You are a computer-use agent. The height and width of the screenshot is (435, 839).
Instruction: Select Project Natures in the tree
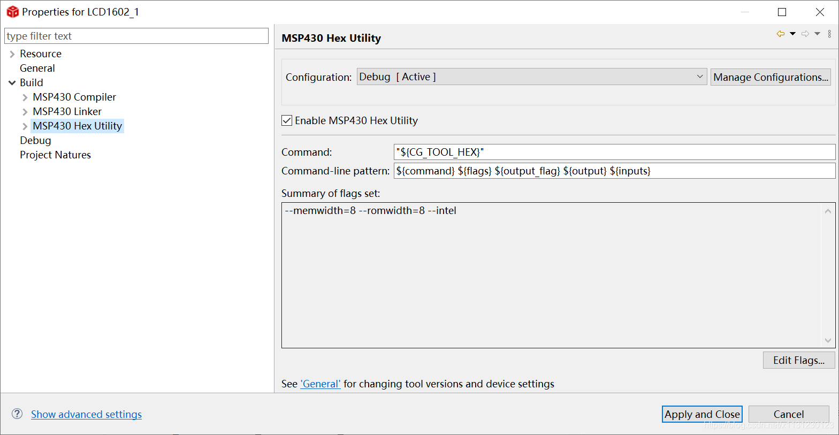(55, 155)
